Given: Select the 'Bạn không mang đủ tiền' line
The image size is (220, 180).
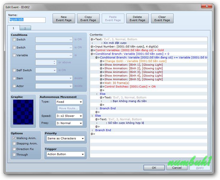Looking at the screenshot, I should [149, 101].
